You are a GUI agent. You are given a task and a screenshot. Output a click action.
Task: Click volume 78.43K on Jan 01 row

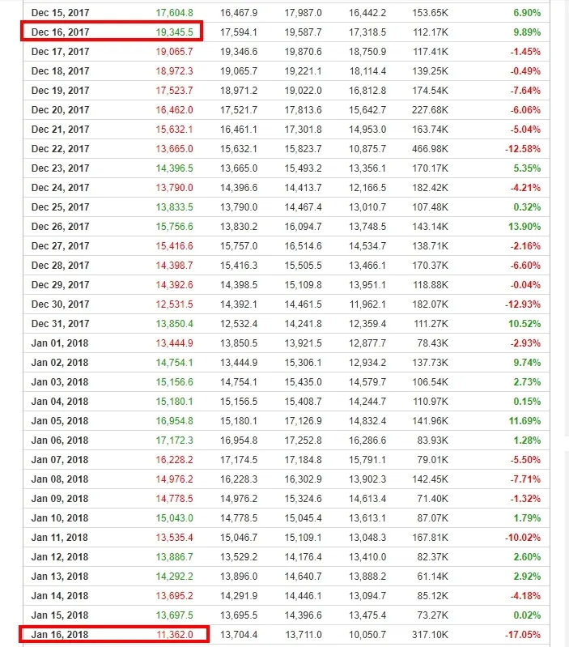[x=432, y=343]
